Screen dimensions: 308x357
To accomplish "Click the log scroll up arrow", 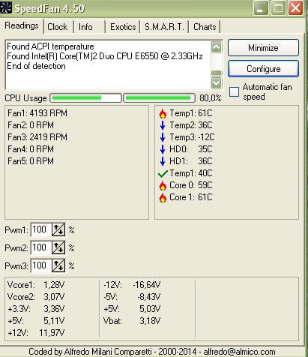I will [217, 46].
